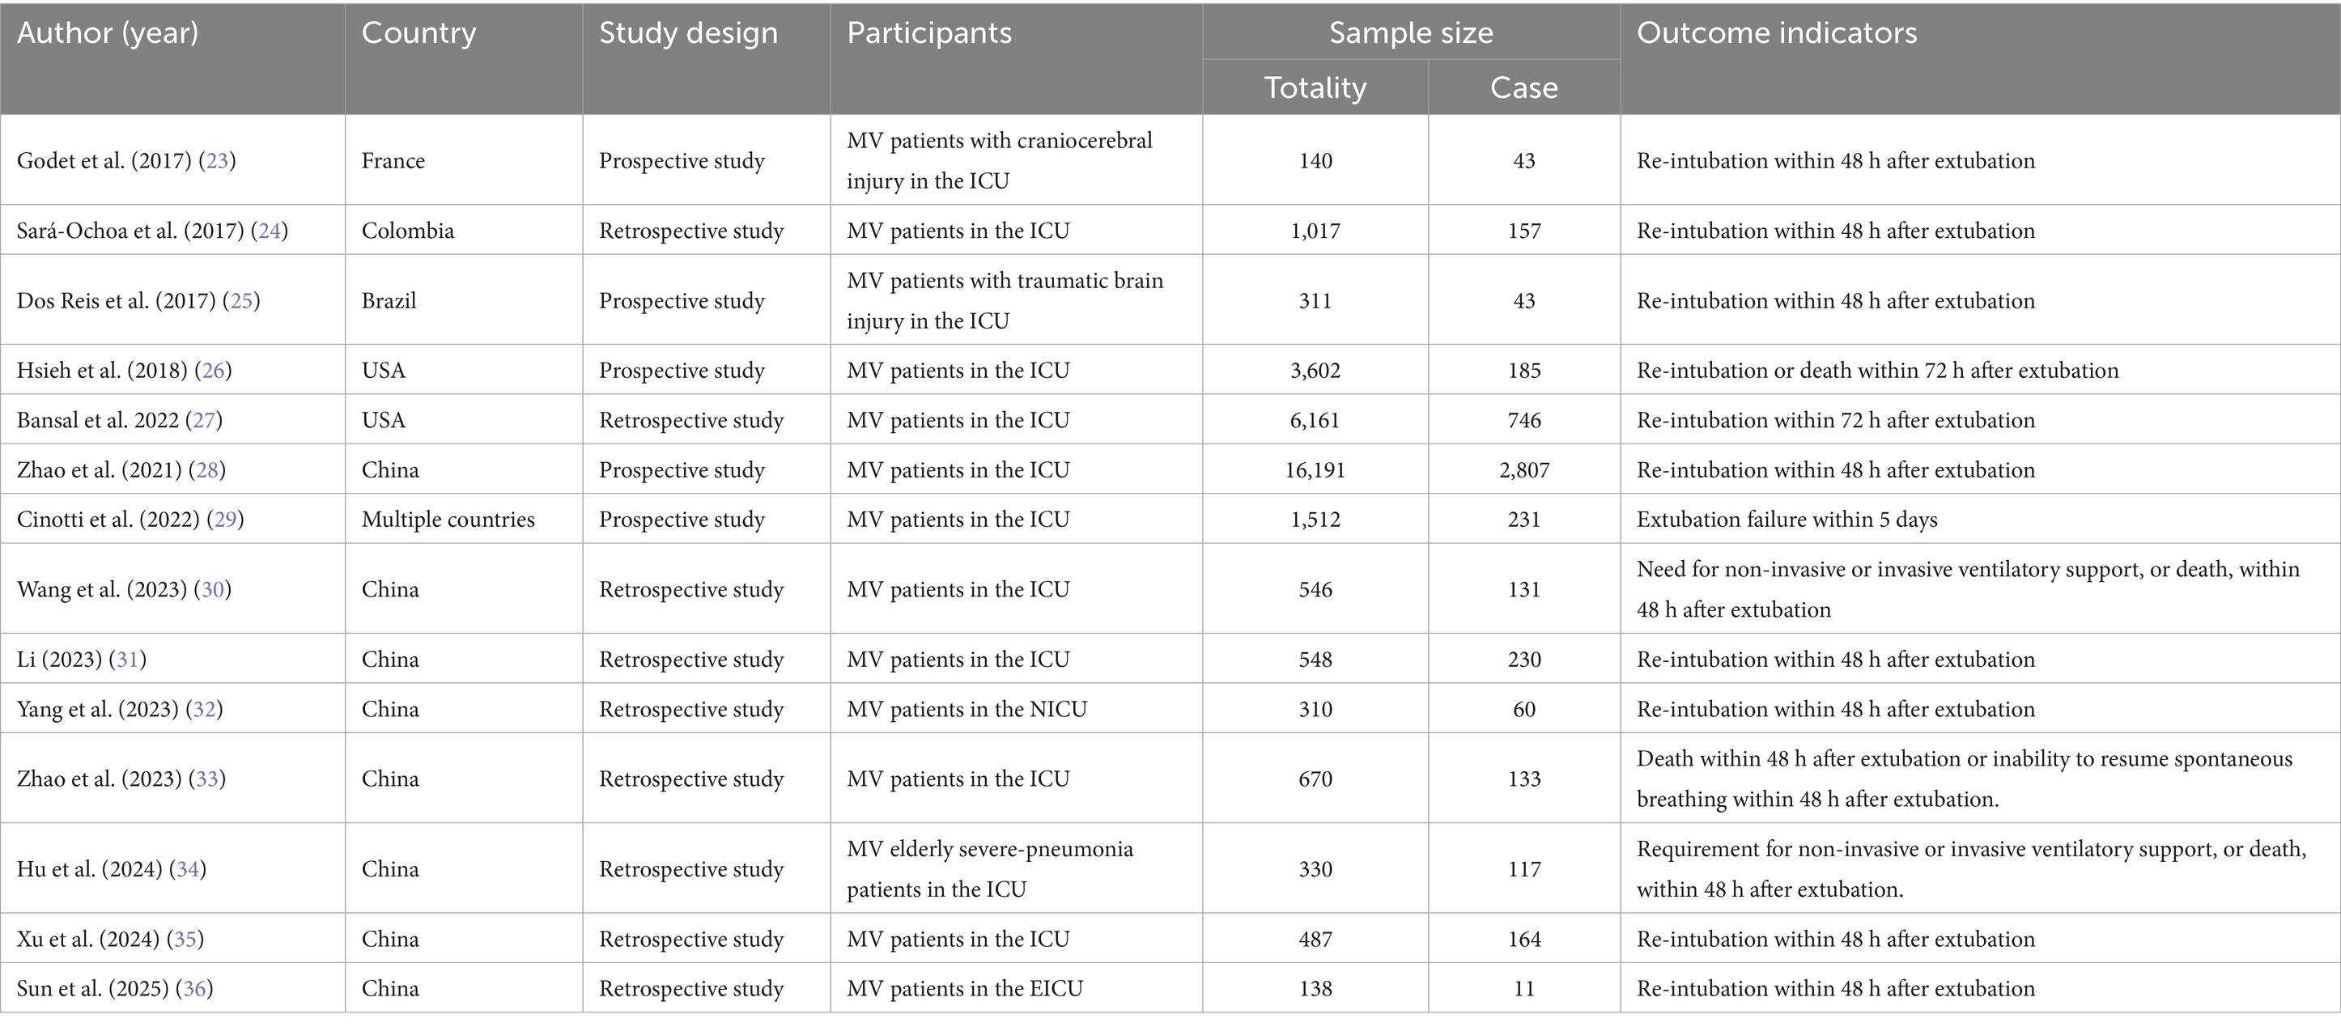
Task: Click the Multiple countries cell
Action: pos(448,520)
